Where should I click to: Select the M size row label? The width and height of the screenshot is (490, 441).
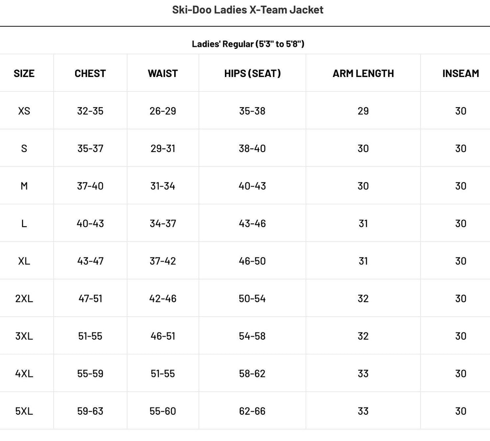pyautogui.click(x=24, y=186)
